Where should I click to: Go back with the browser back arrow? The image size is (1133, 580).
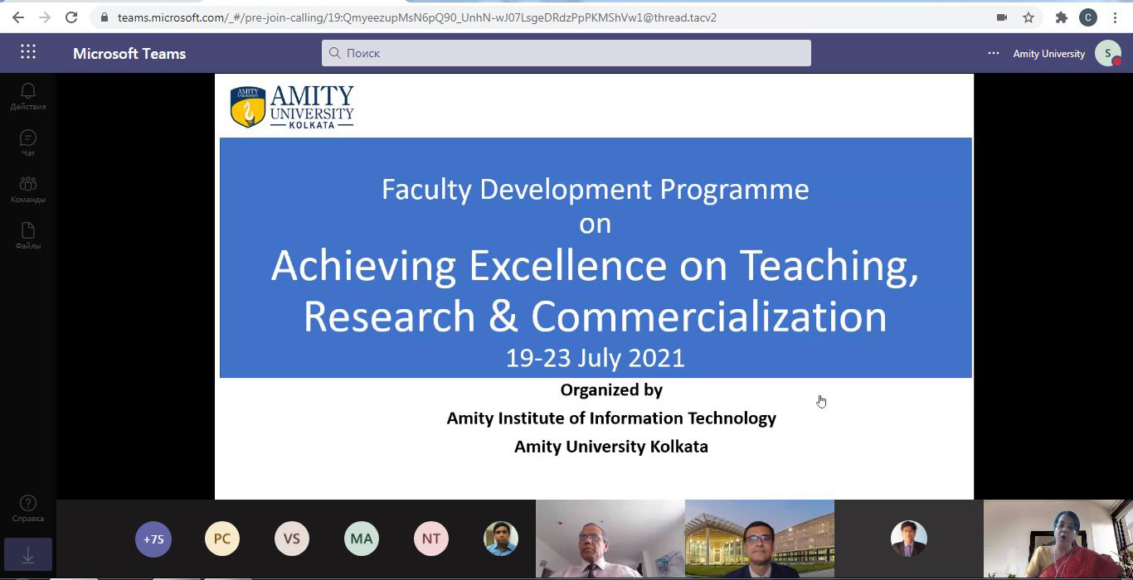[18, 17]
